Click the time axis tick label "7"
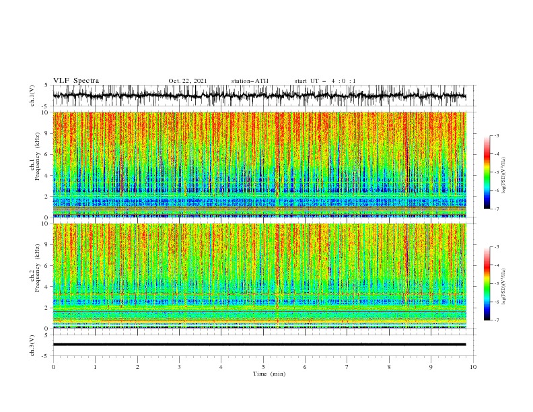The image size is (533, 412). click(x=347, y=367)
